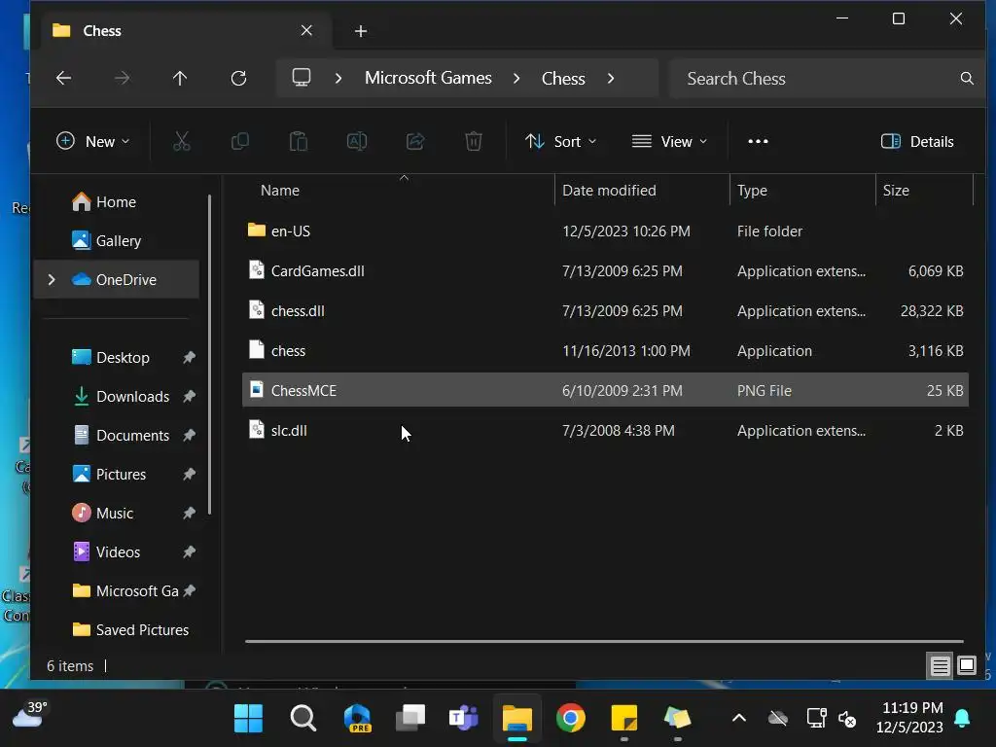Sort by the Size column header

(924, 191)
